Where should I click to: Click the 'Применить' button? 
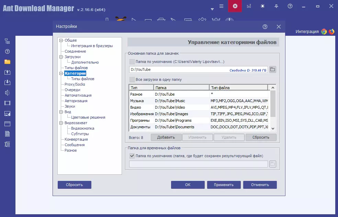[x=224, y=185]
